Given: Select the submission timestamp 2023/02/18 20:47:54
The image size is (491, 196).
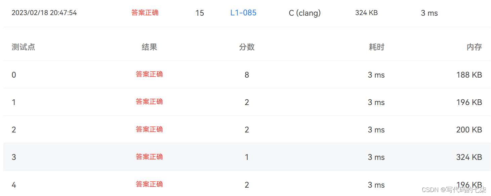Looking at the screenshot, I should (44, 13).
